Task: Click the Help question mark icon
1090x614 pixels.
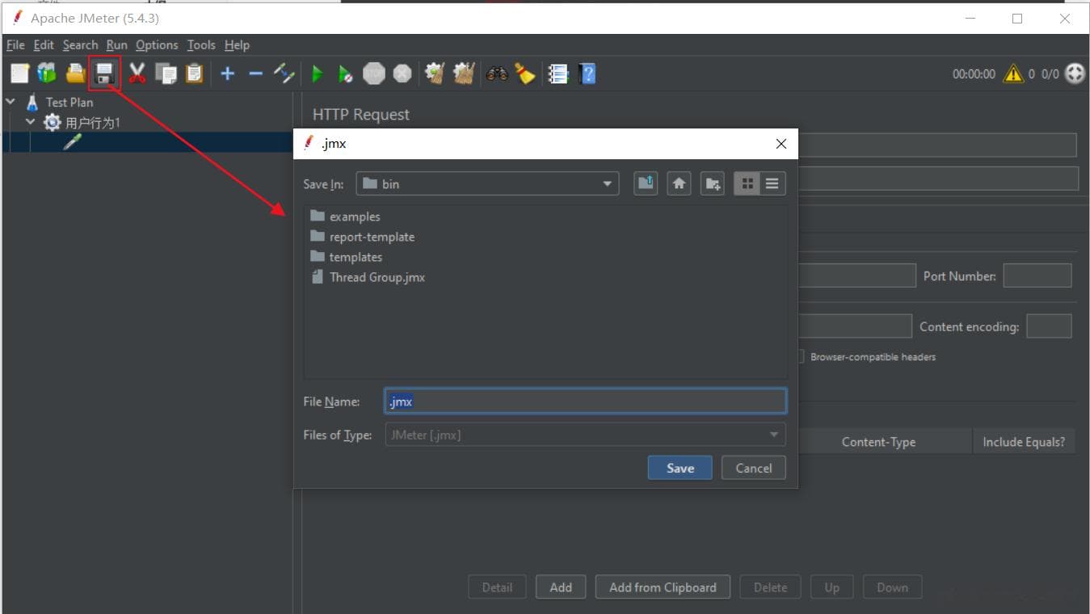Action: [x=587, y=74]
